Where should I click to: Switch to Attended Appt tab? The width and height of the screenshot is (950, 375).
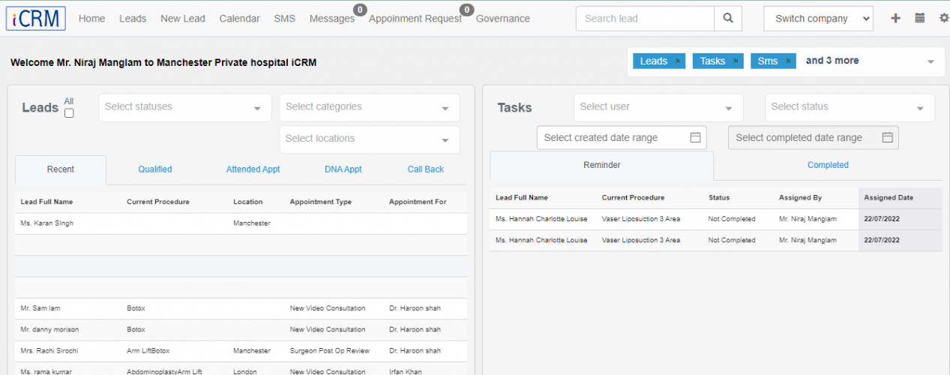[253, 169]
